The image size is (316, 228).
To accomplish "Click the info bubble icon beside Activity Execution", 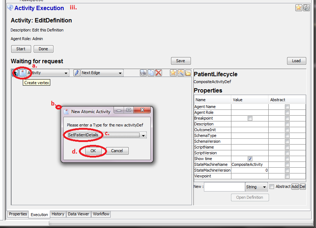I will click(10, 8).
